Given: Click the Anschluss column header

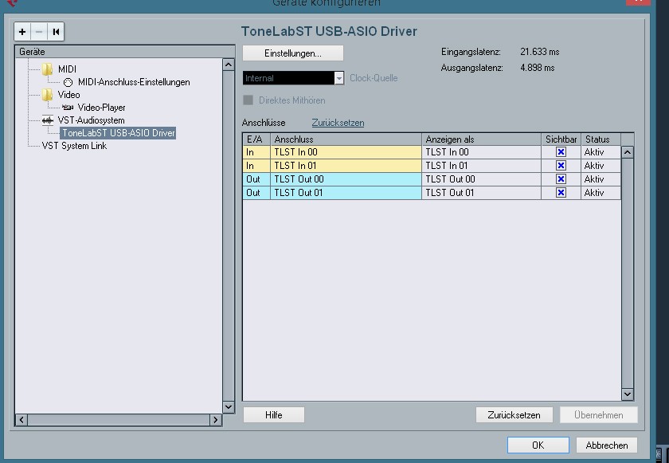Looking at the screenshot, I should [x=346, y=139].
